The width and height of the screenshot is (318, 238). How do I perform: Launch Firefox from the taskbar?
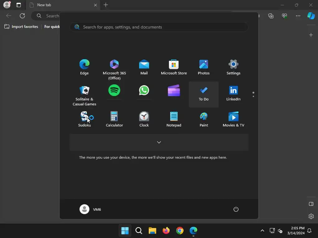166,231
